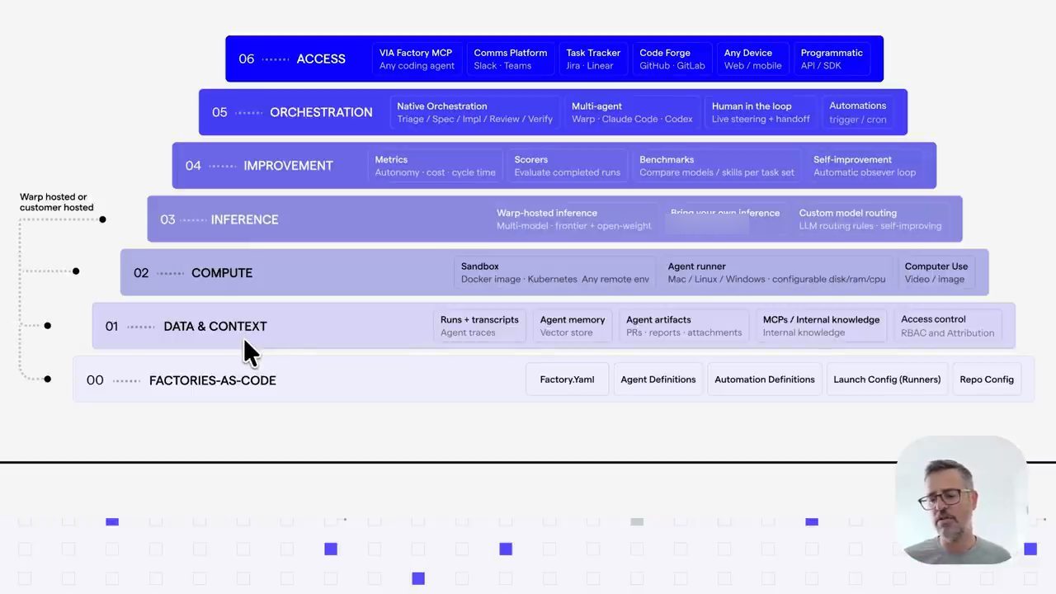Click the 04 IMPROVEMENT layer title
The height and width of the screenshot is (594, 1056).
[259, 166]
